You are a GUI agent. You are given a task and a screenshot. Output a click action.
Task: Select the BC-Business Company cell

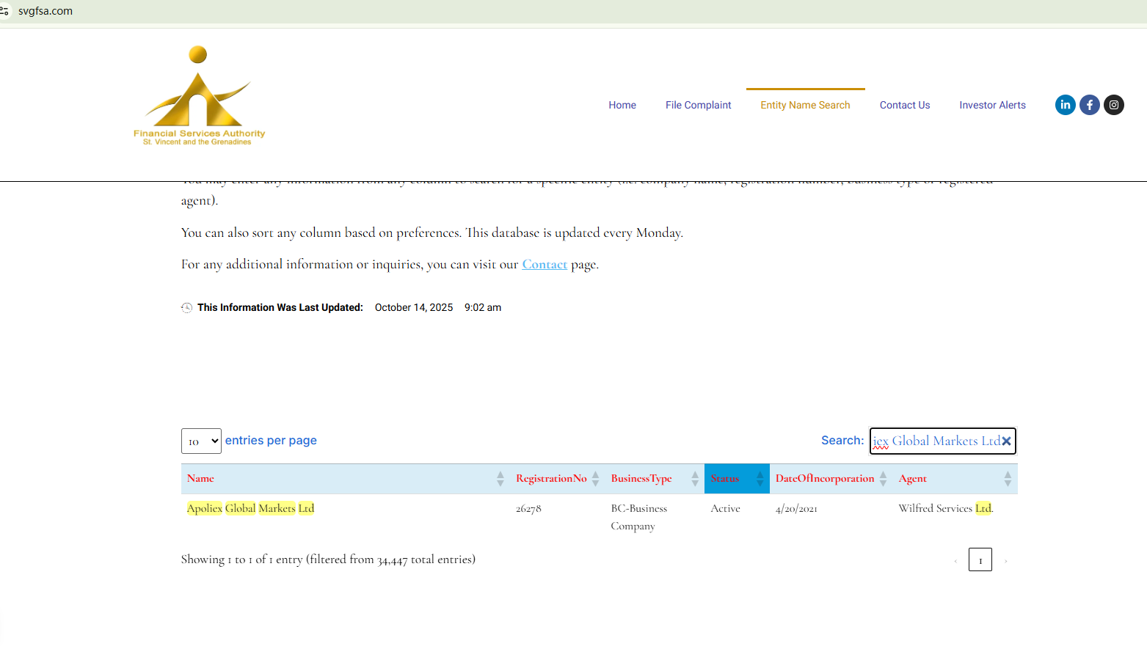[639, 517]
